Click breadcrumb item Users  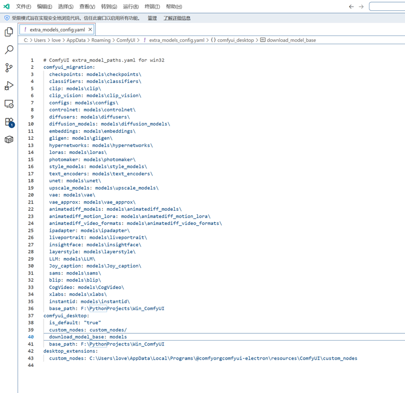pos(40,40)
